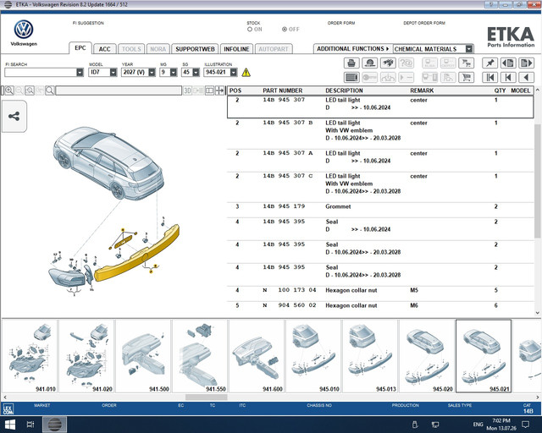Click the FI SUGGESTION label

[x=88, y=23]
